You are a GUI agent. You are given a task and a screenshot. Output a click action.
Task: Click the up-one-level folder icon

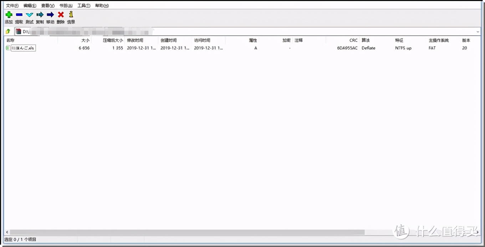point(7,31)
